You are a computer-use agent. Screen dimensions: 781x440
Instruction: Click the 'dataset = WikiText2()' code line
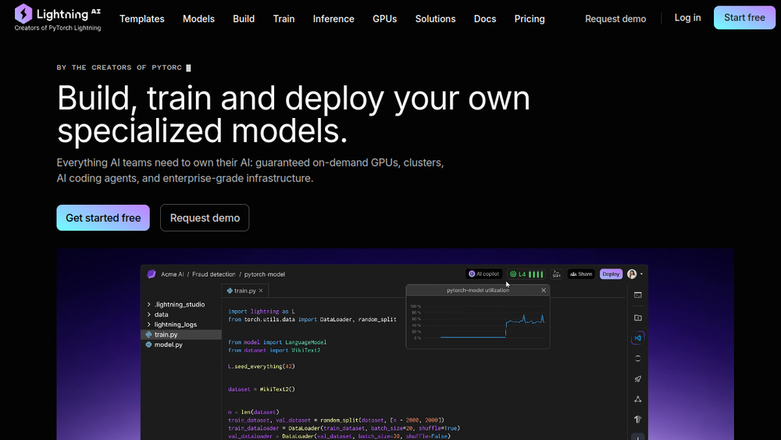tap(262, 389)
